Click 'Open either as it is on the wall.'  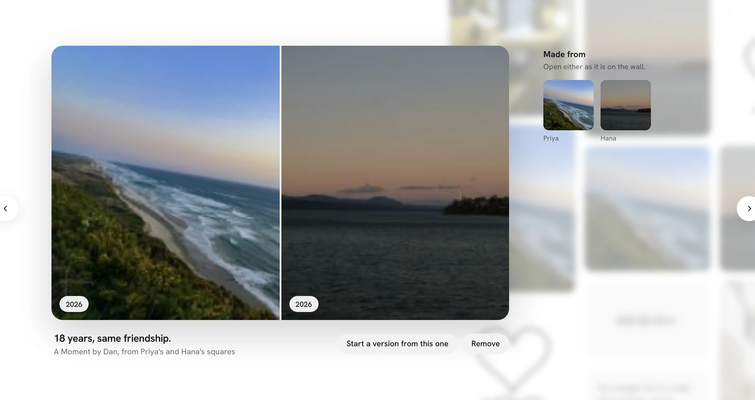pyautogui.click(x=594, y=67)
